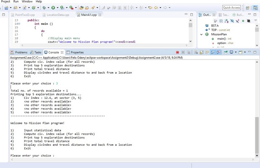The height and width of the screenshot is (168, 260).
Task: Open the Help menu
Action: pyautogui.click(x=39, y=2)
